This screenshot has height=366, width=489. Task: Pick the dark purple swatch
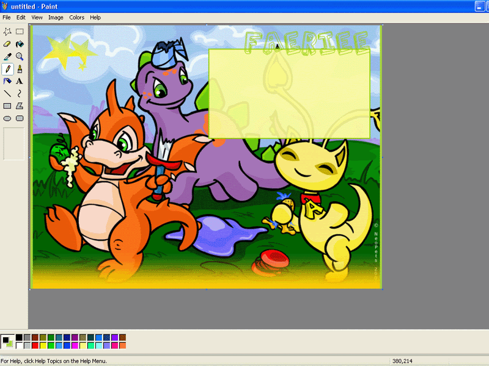[x=75, y=337]
